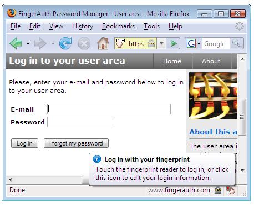254x205 pixels.
Task: Click www.fingerauth.com in the status bar
Action: tap(179, 190)
